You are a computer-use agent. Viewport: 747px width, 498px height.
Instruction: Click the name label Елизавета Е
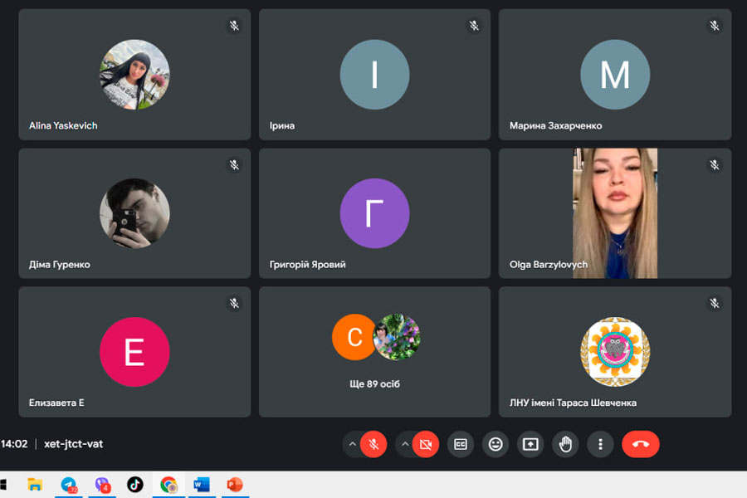[56, 403]
